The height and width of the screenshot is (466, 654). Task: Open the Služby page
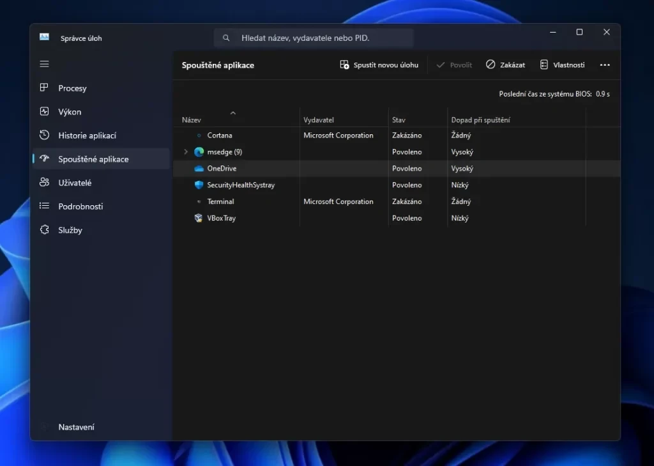click(x=70, y=229)
